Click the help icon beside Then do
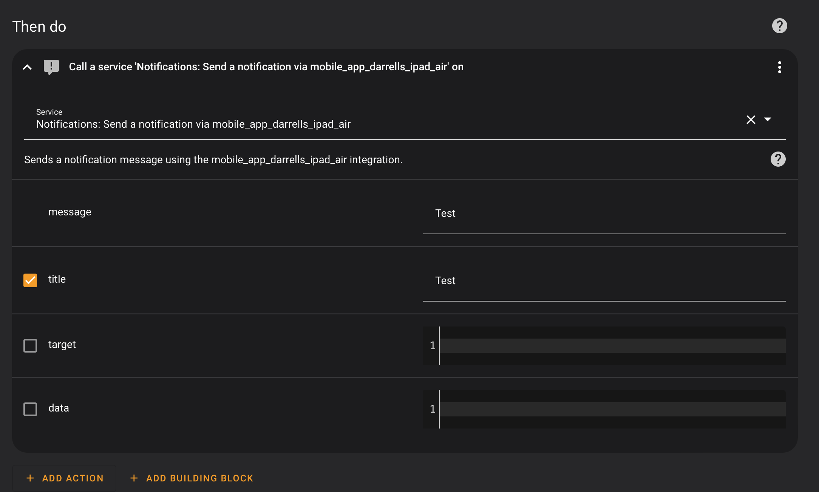The height and width of the screenshot is (492, 819). click(779, 26)
